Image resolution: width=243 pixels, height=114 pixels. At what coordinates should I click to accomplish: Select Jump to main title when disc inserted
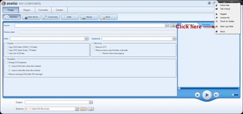(10, 70)
